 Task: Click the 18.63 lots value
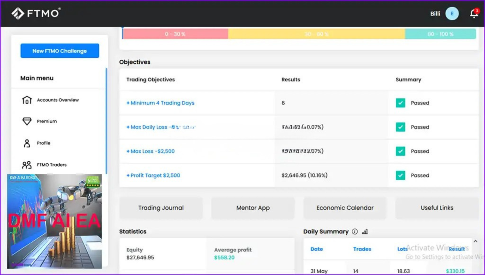(x=403, y=271)
